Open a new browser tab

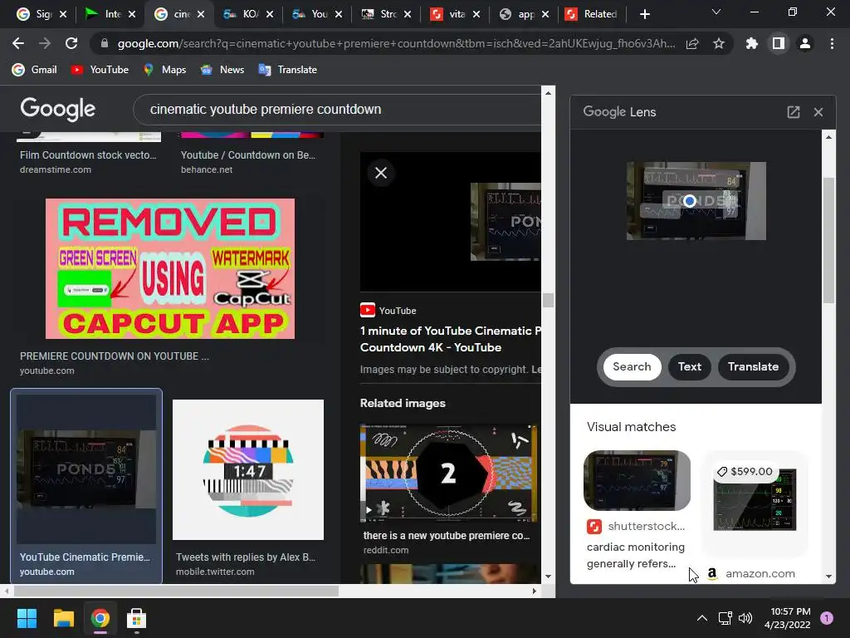pos(644,14)
